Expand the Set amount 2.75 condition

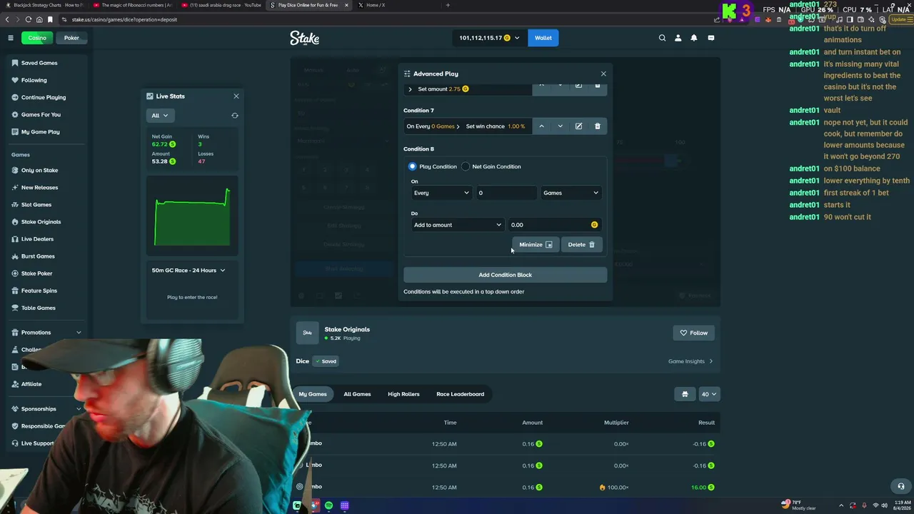[x=410, y=89]
